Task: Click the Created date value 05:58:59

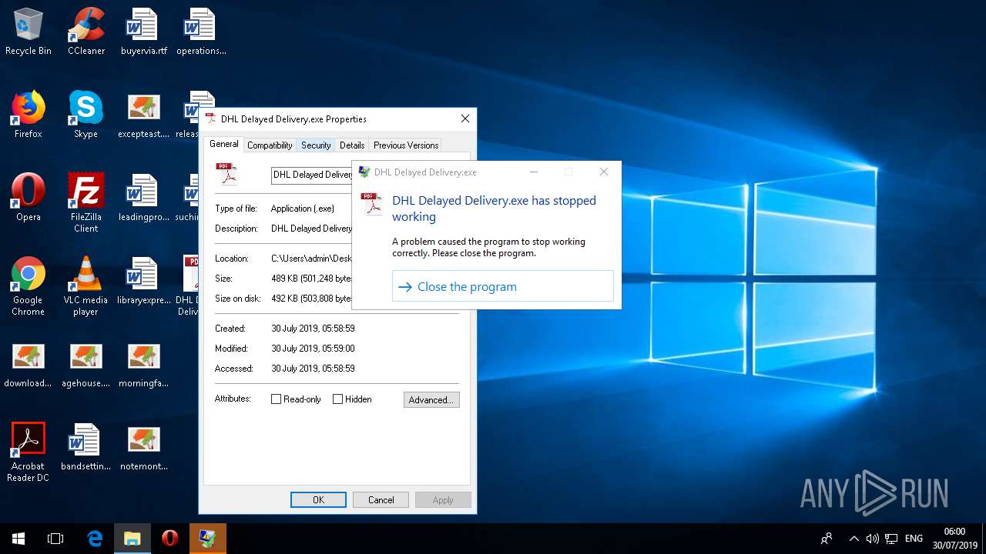Action: [313, 329]
